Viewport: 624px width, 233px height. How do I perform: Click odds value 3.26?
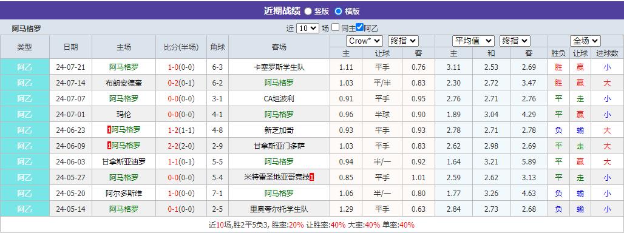pos(492,193)
